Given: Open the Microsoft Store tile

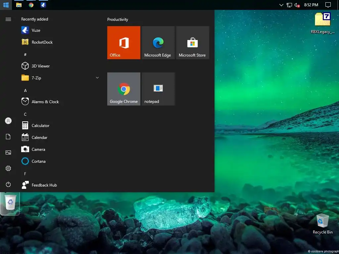Looking at the screenshot, I should coord(193,43).
